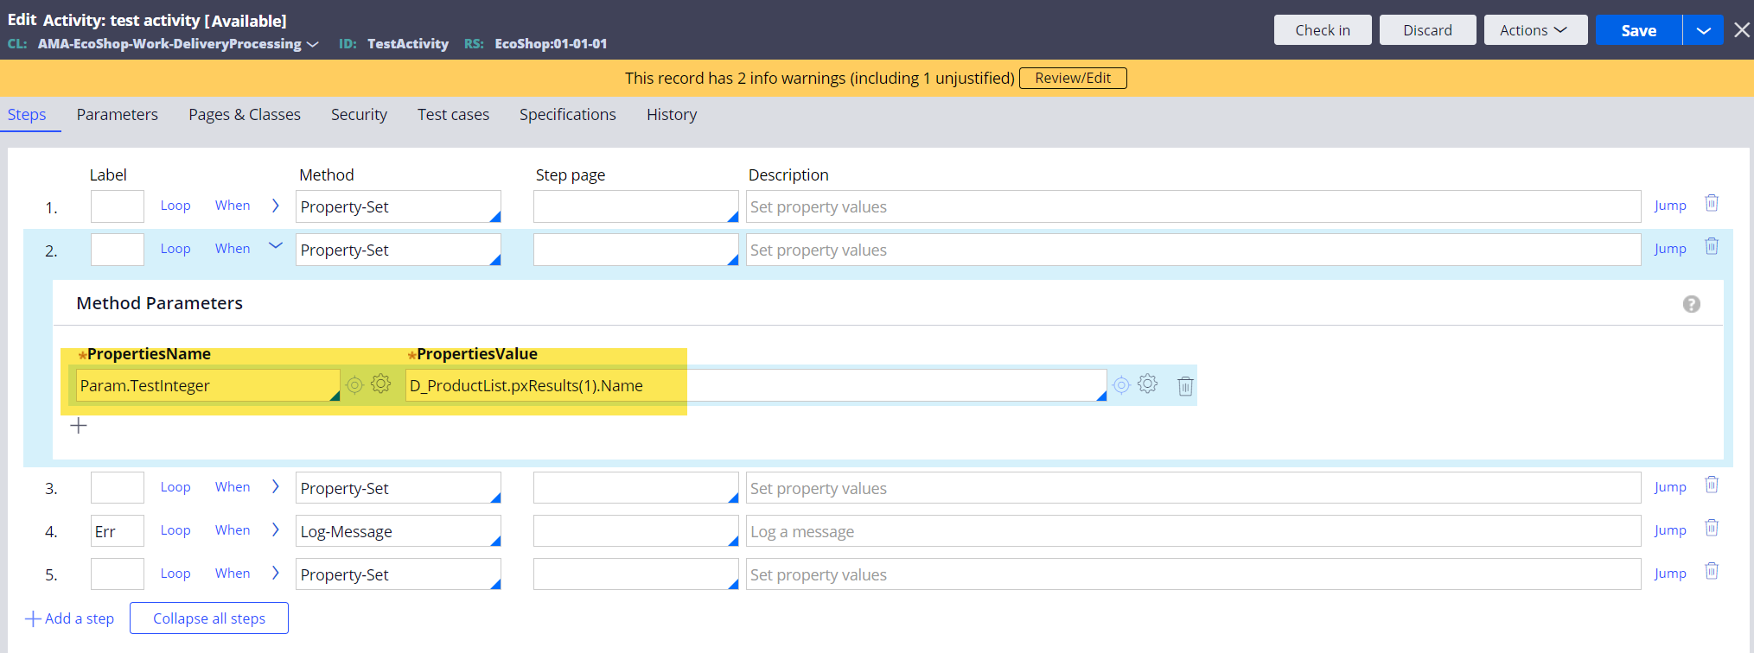The width and height of the screenshot is (1754, 653).
Task: Focus the Step page field on step 1
Action: click(636, 206)
